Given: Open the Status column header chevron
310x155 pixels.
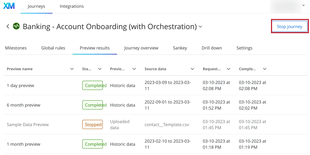Looking at the screenshot, I should (100, 69).
